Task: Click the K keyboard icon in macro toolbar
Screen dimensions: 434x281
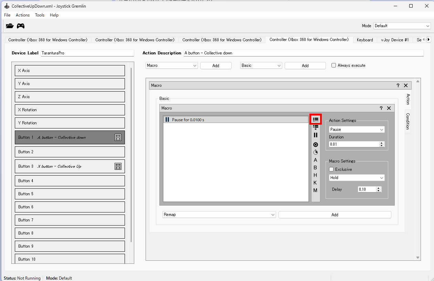Action: (x=315, y=183)
